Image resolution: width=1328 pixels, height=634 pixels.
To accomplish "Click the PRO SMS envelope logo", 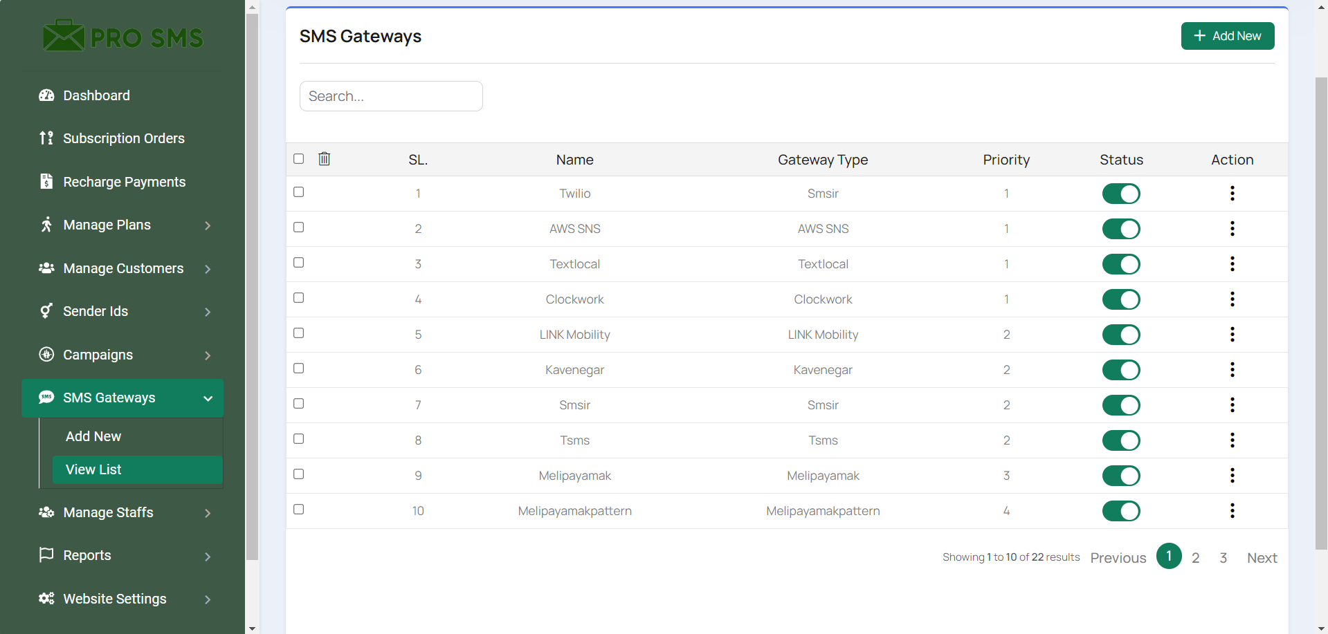I will 64,36.
